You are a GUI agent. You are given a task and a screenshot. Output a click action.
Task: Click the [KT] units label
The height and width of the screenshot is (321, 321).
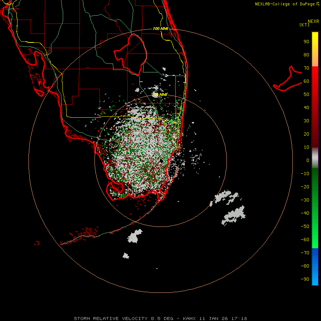pyautogui.click(x=305, y=25)
